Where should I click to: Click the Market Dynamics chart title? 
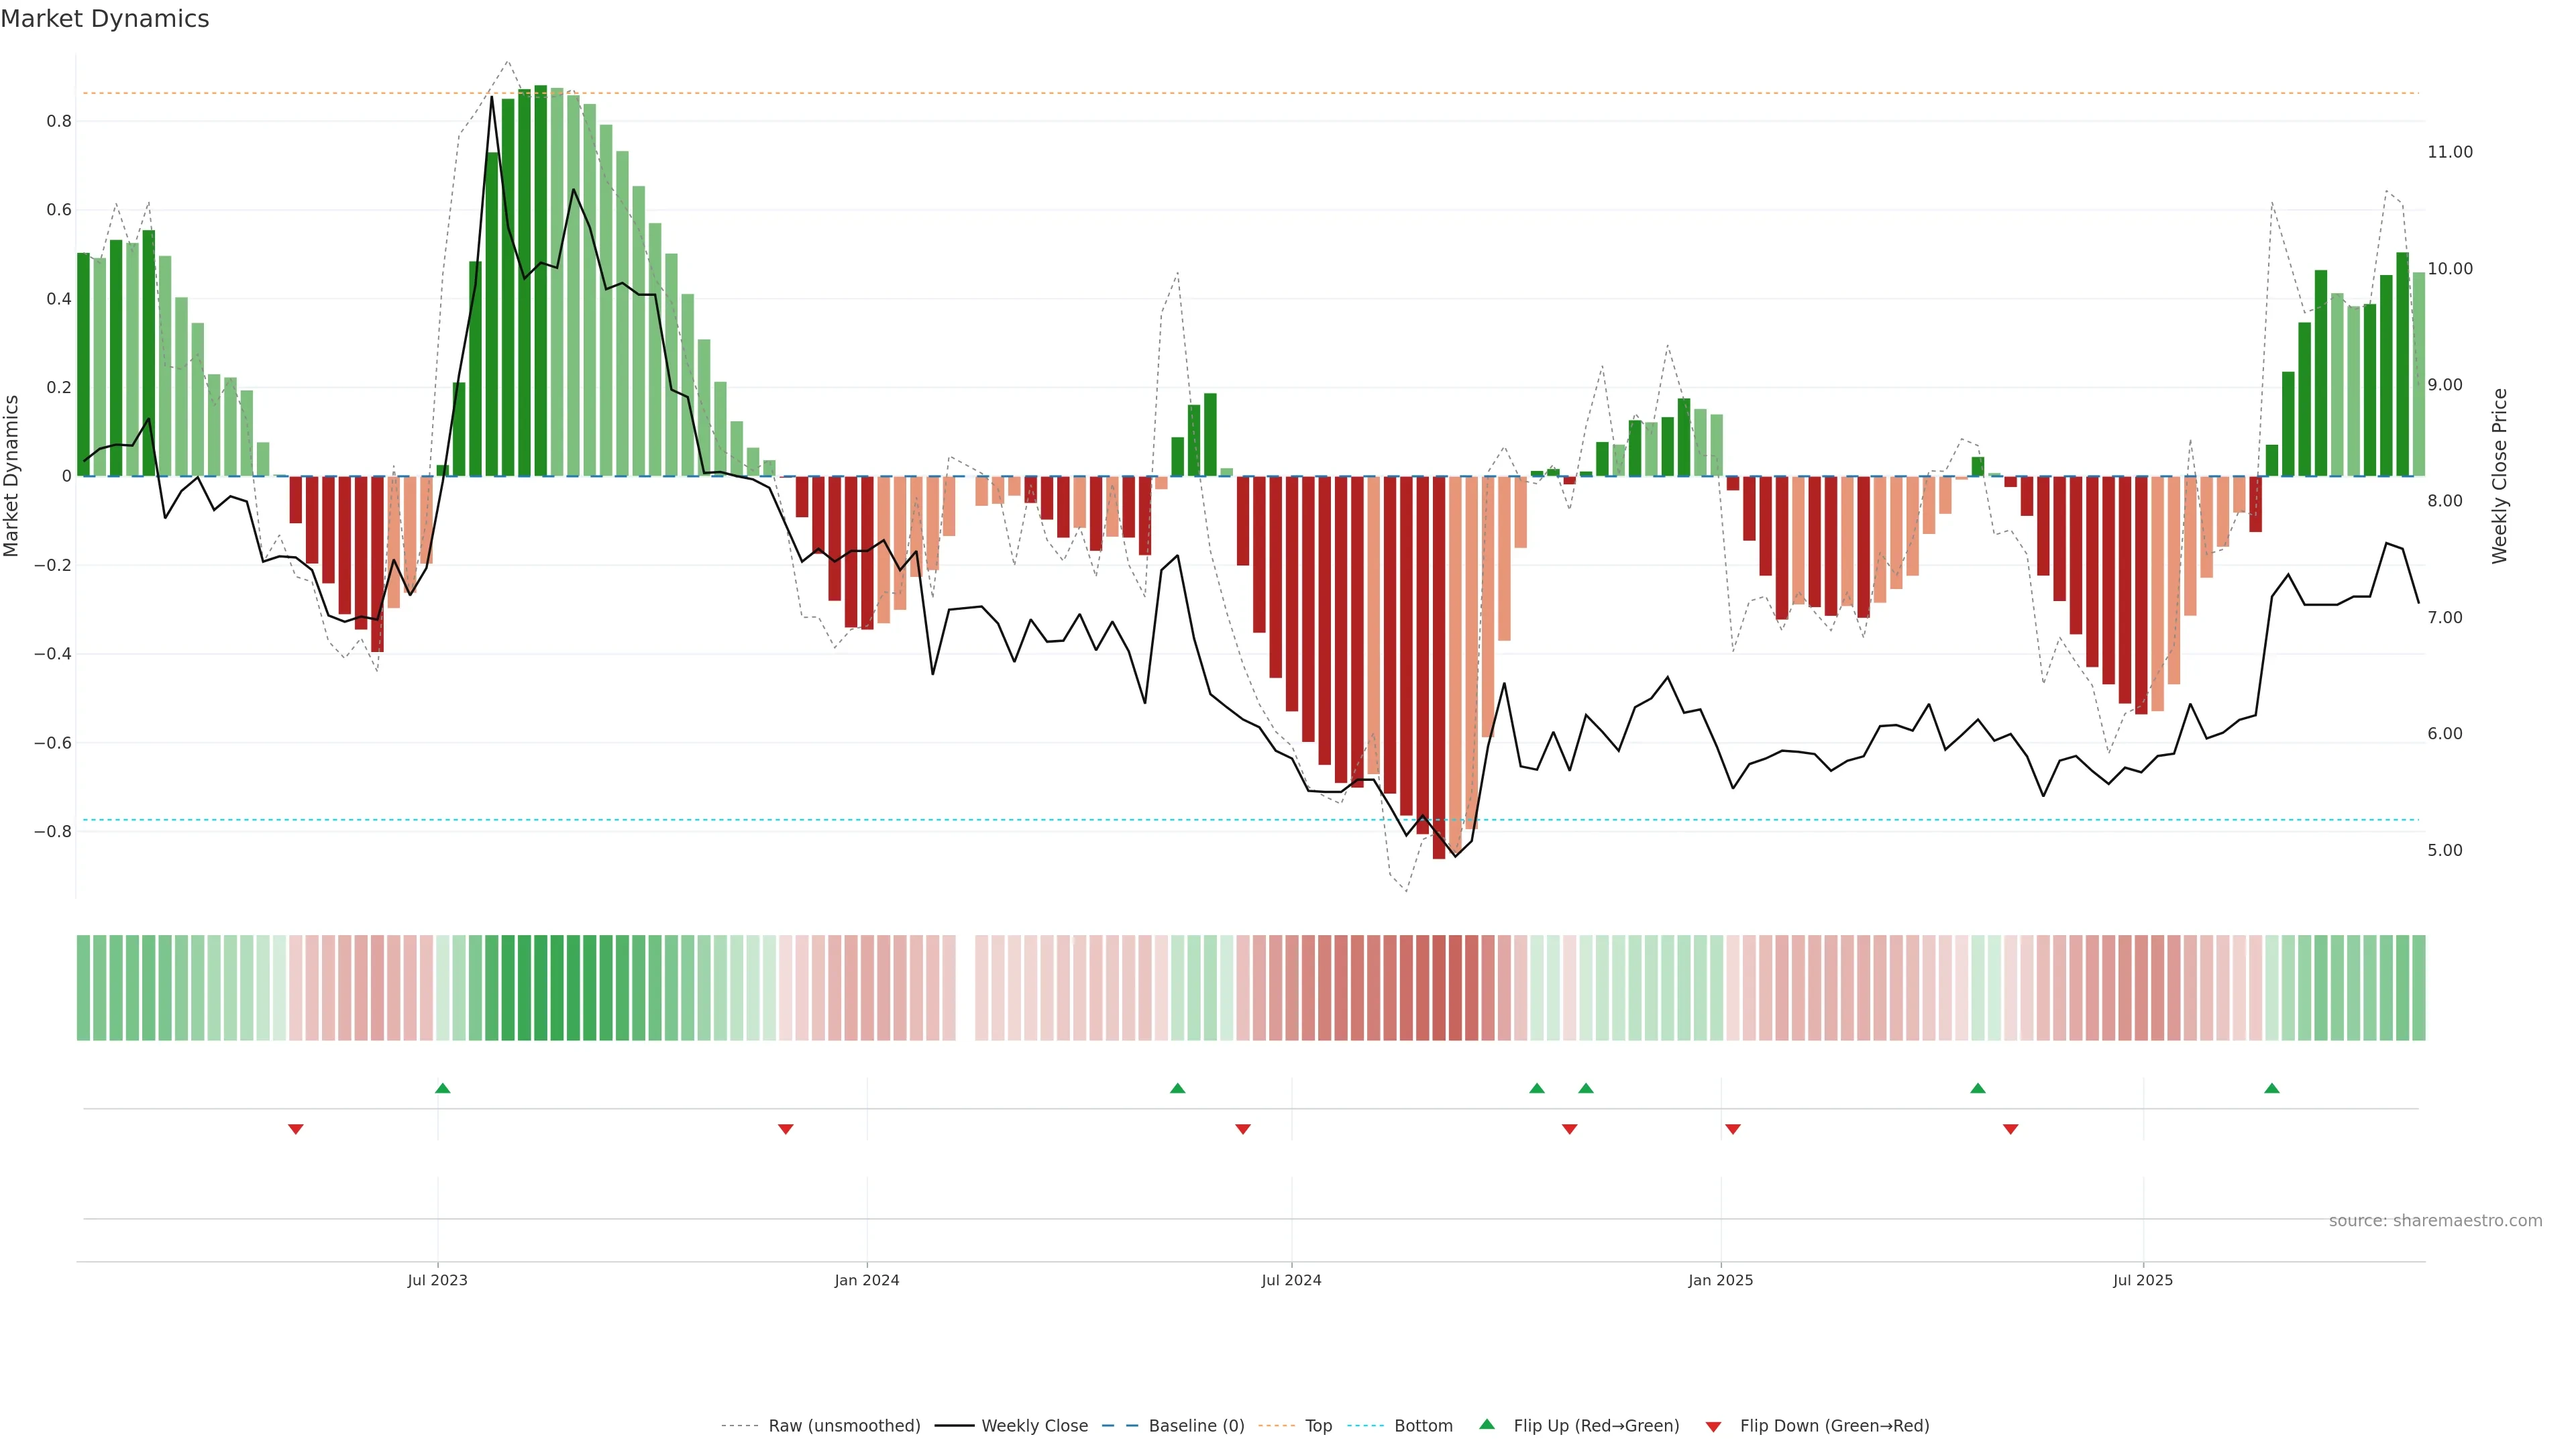tap(105, 19)
